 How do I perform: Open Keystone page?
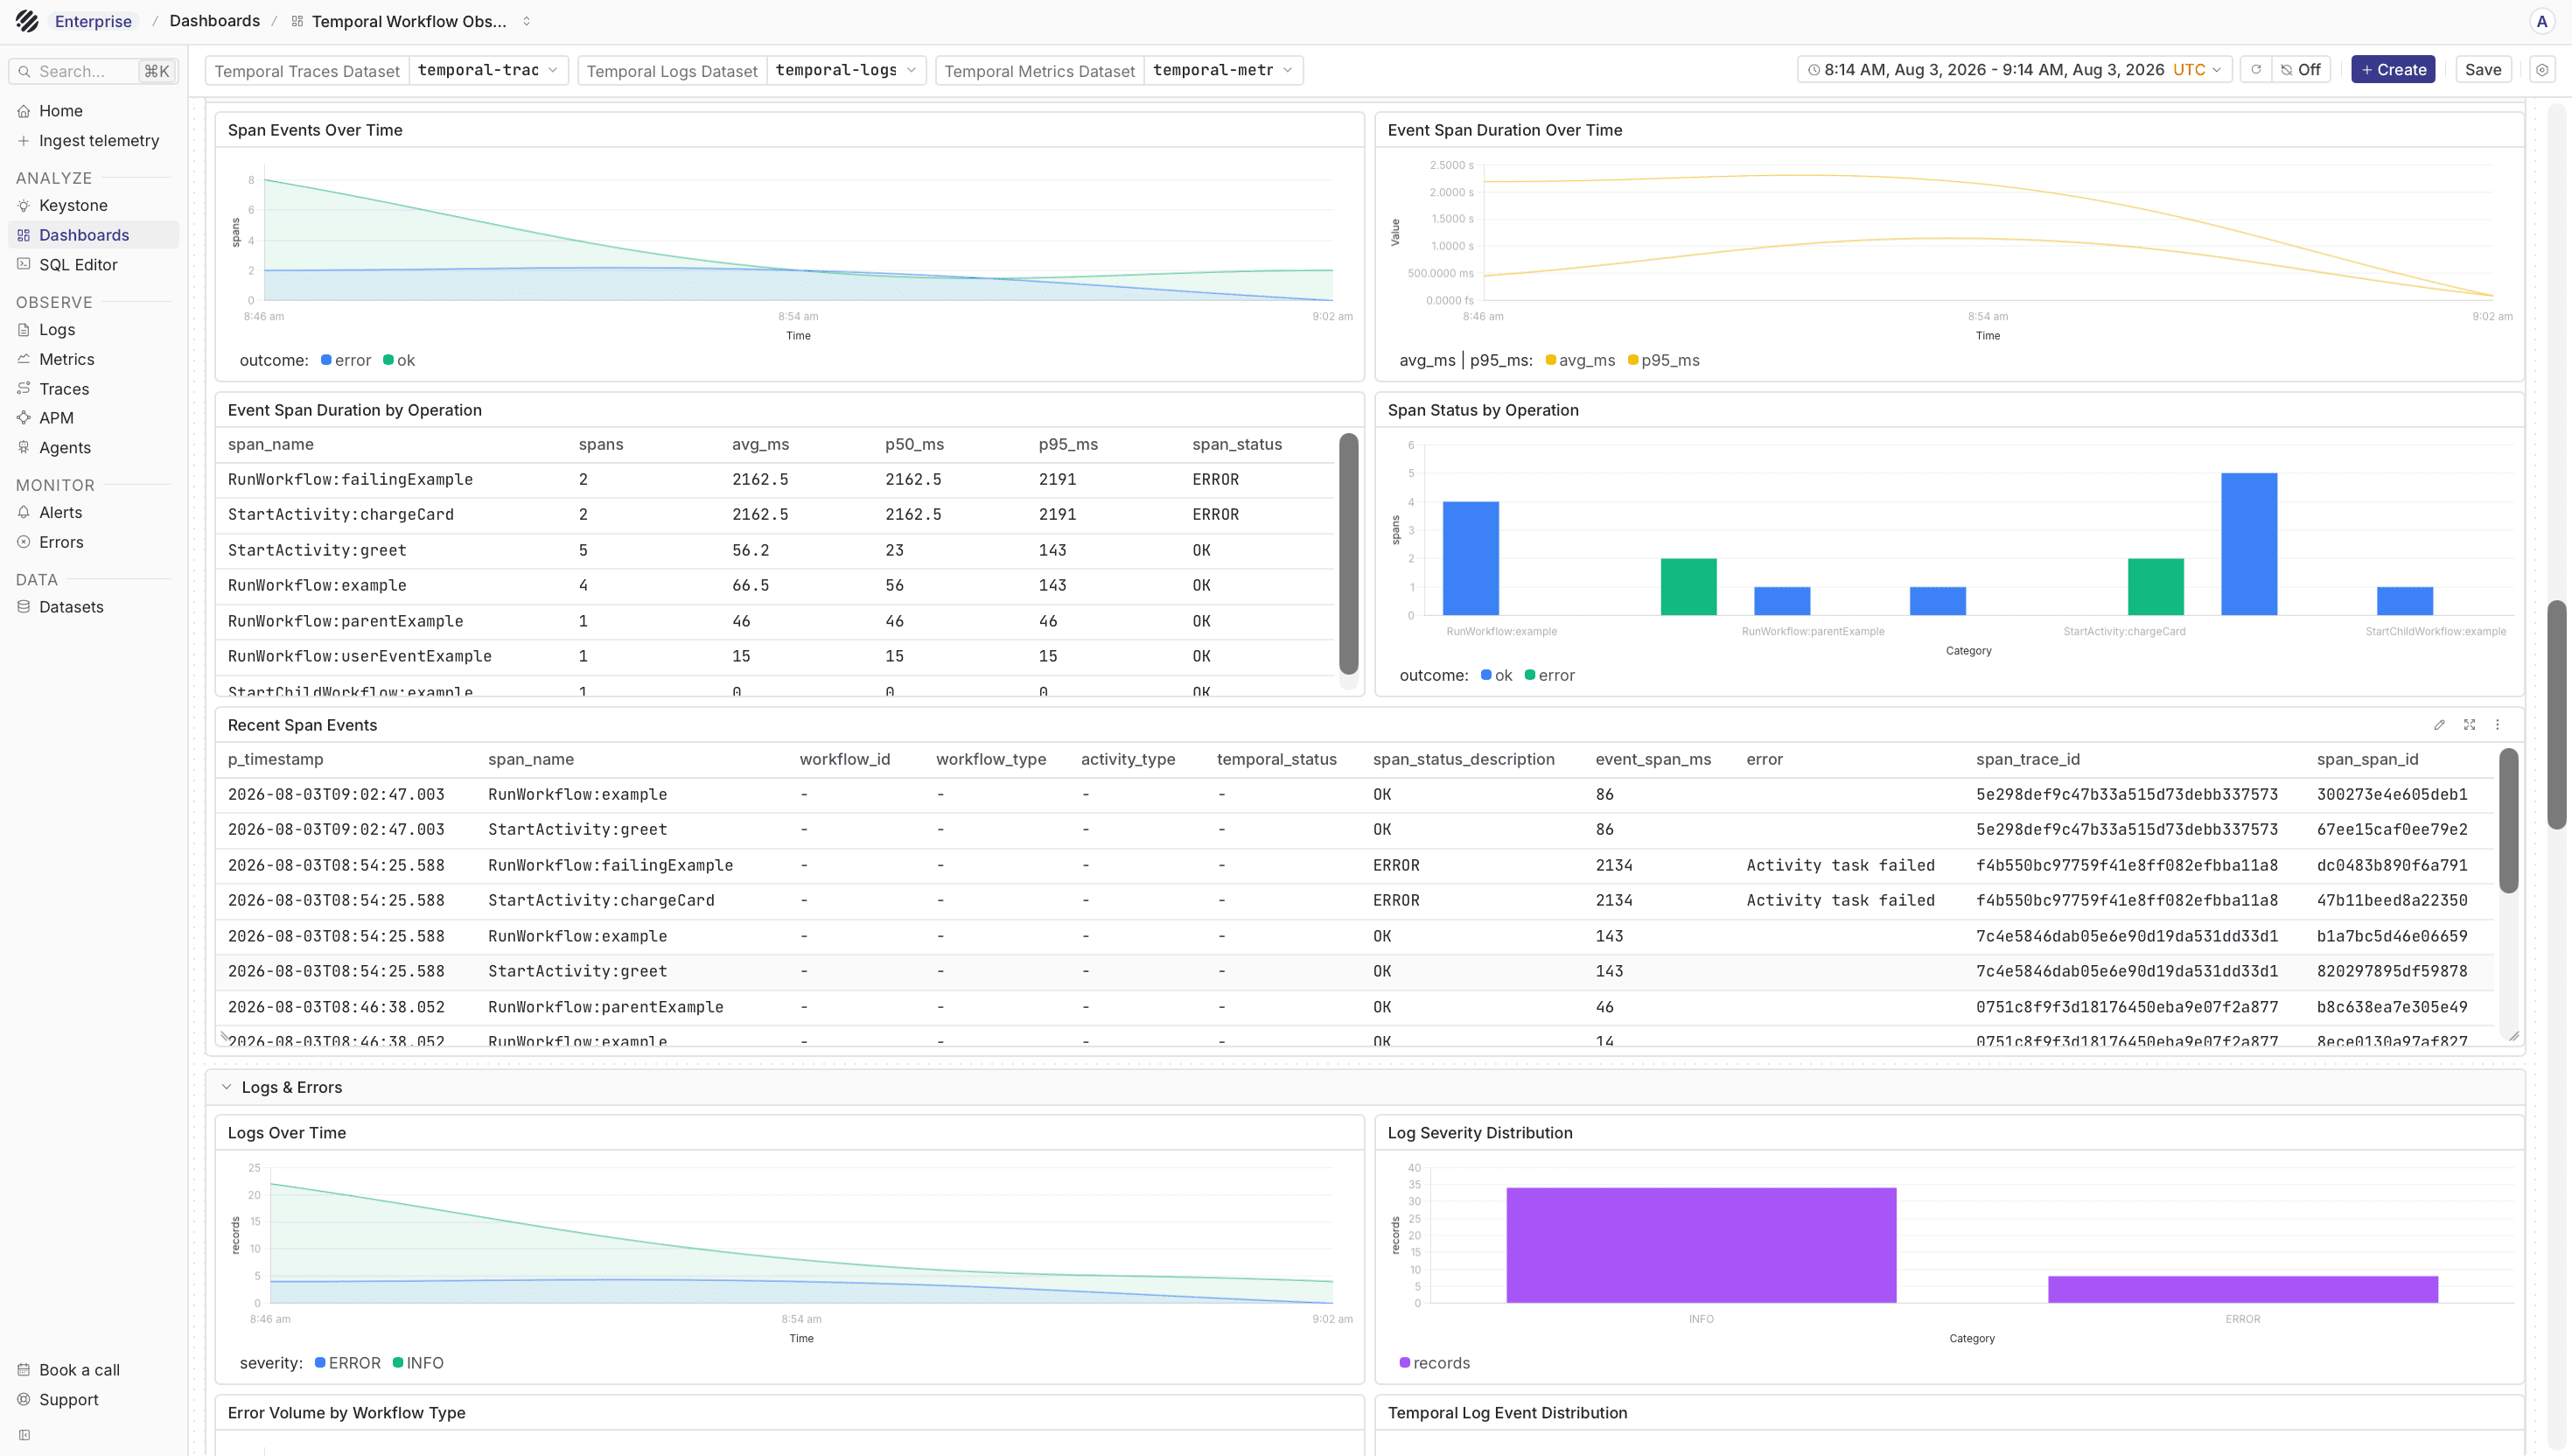point(73,206)
